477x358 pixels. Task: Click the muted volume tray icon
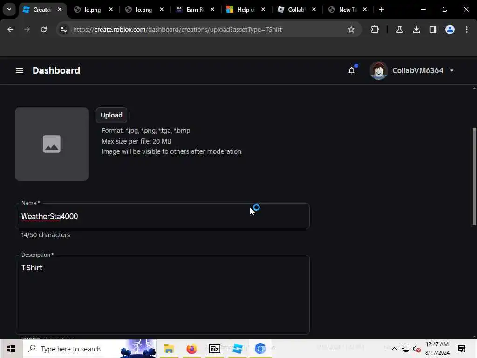click(x=417, y=349)
